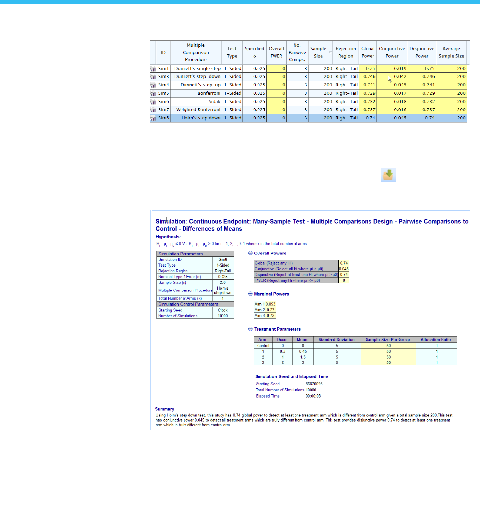Screen dimensions: 480x507
Task: Click the Arm 1 marginal power 0.053
Action: point(271,304)
